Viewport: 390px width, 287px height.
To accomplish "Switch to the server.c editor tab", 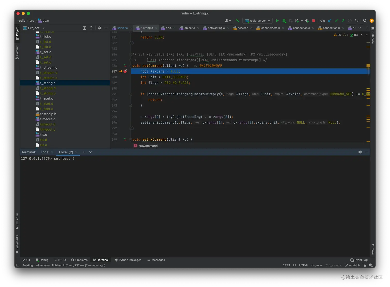I will [x=122, y=28].
